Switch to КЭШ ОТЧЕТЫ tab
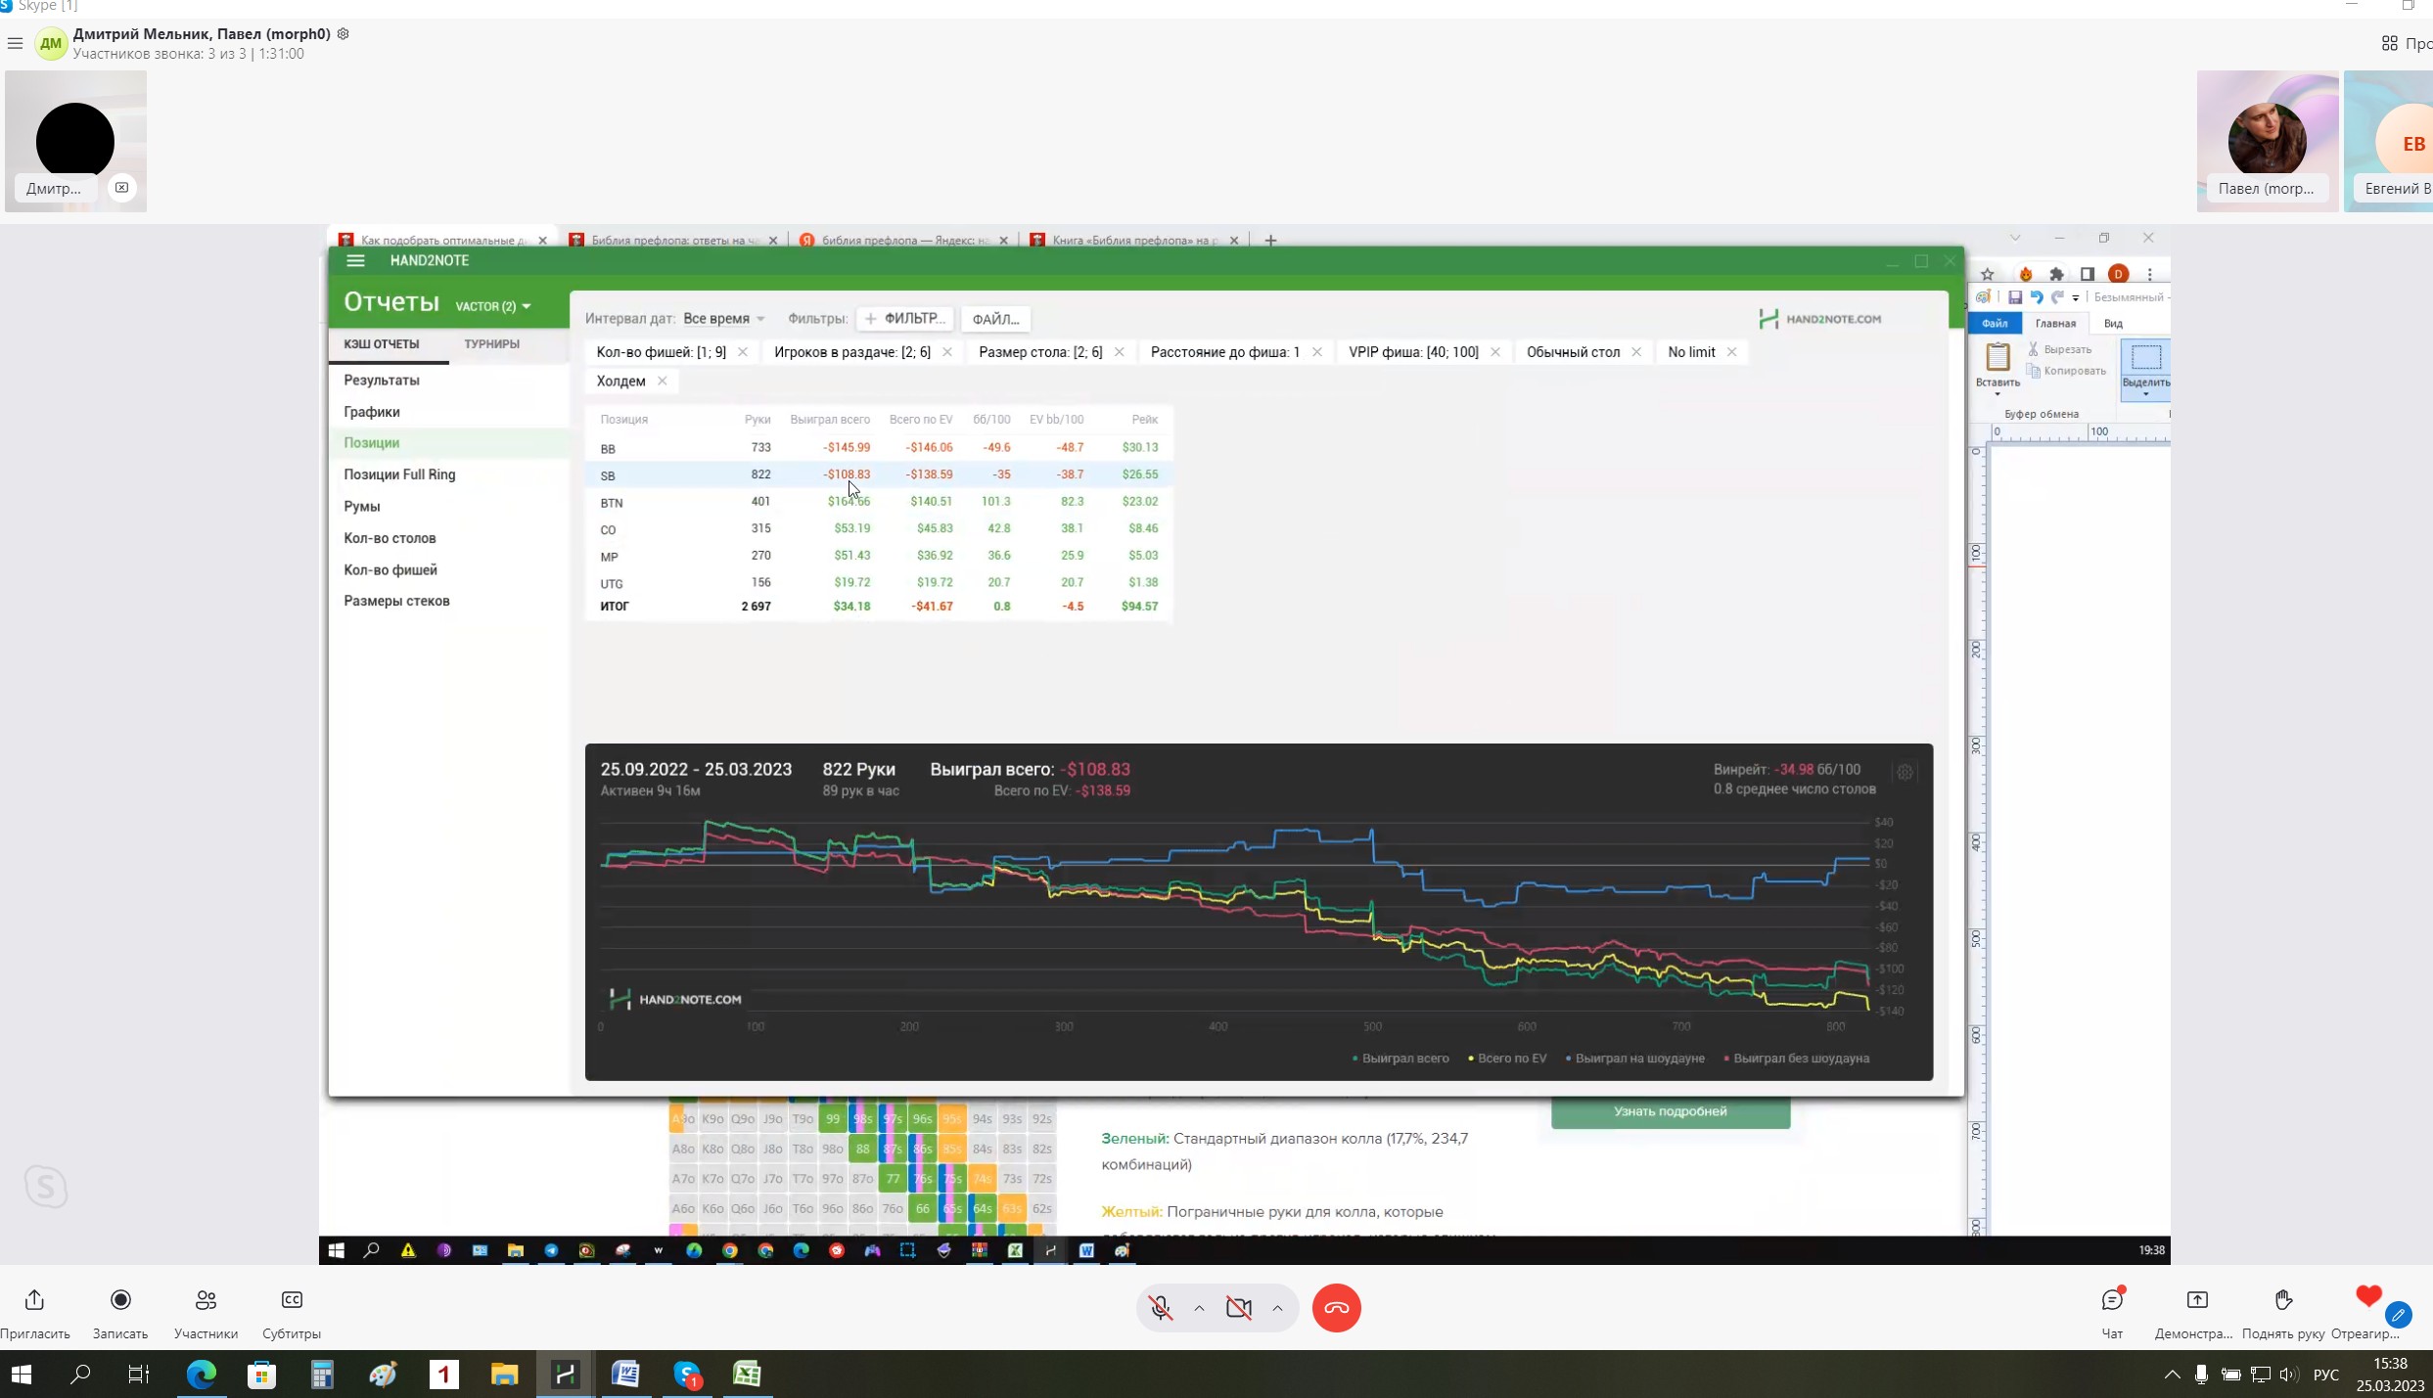Image resolution: width=2433 pixels, height=1398 pixels. (x=382, y=344)
